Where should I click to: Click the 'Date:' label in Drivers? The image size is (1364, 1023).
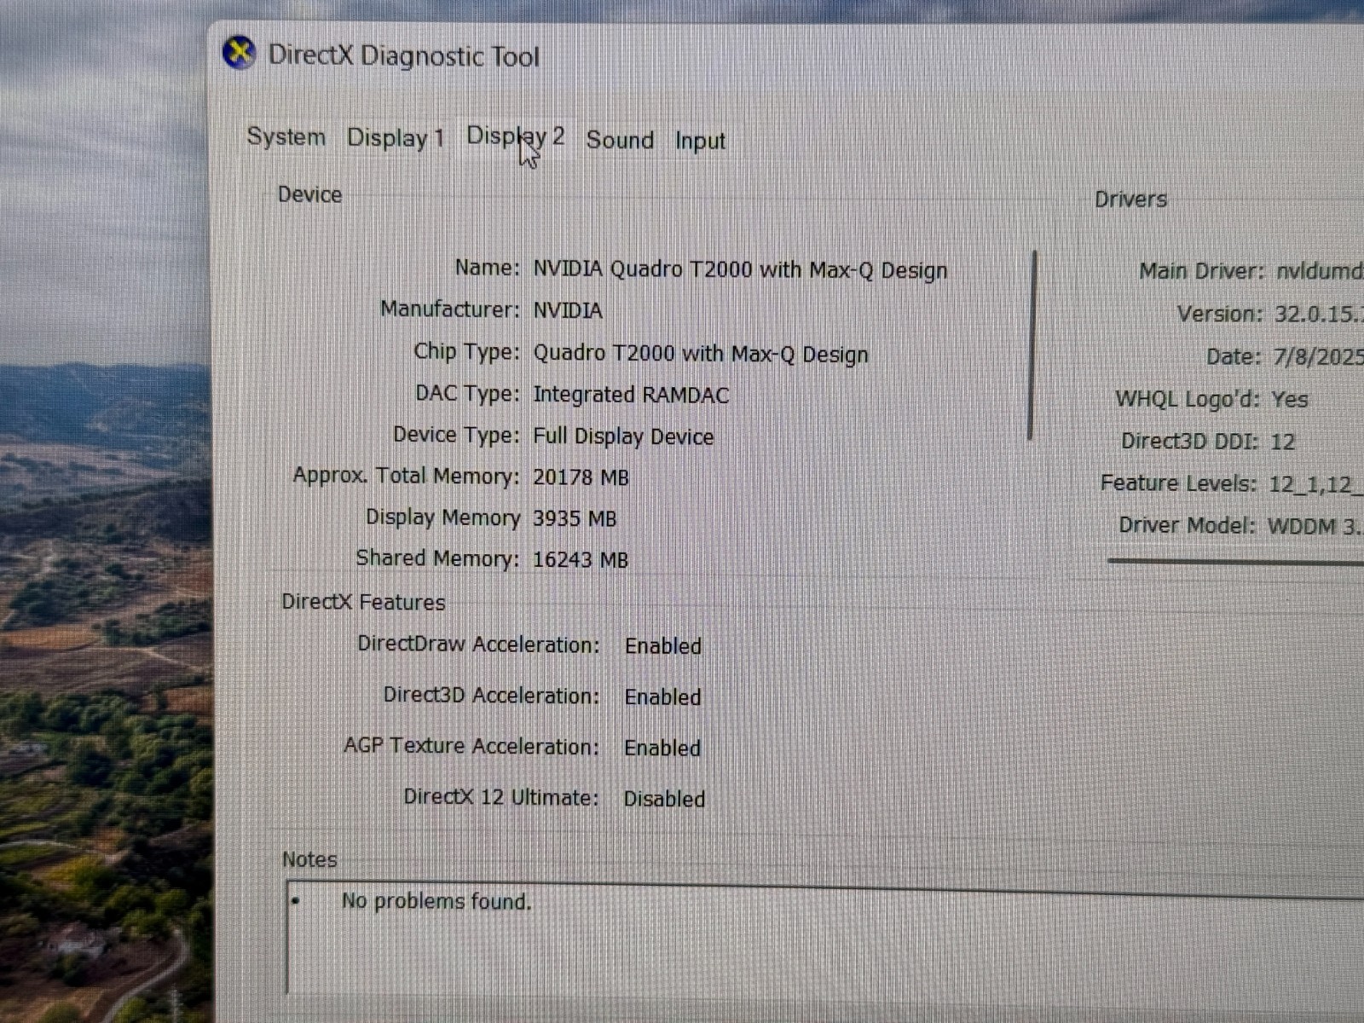tap(1234, 356)
